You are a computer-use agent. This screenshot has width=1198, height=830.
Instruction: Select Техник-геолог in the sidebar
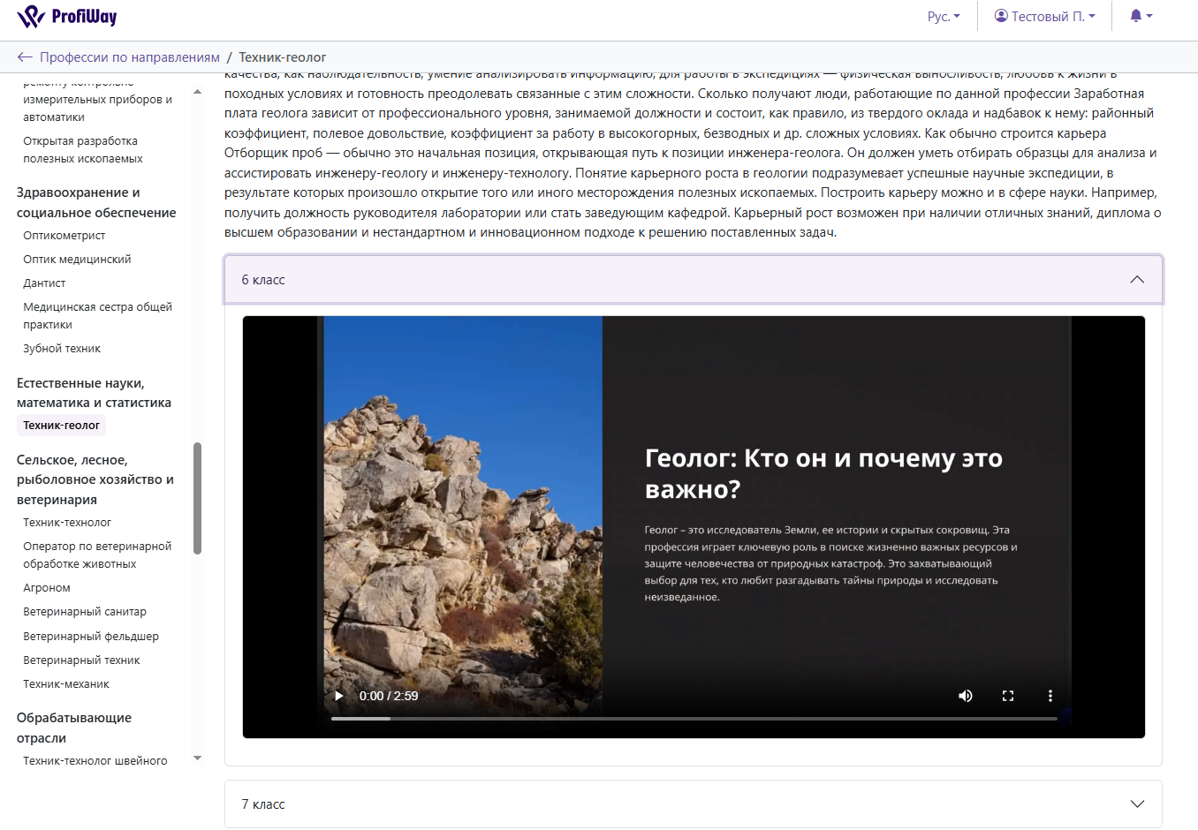tap(61, 426)
